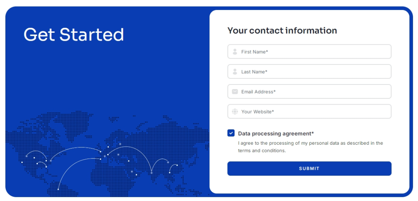
Task: Click the envelope icon in Email Address field
Action: coord(235,92)
